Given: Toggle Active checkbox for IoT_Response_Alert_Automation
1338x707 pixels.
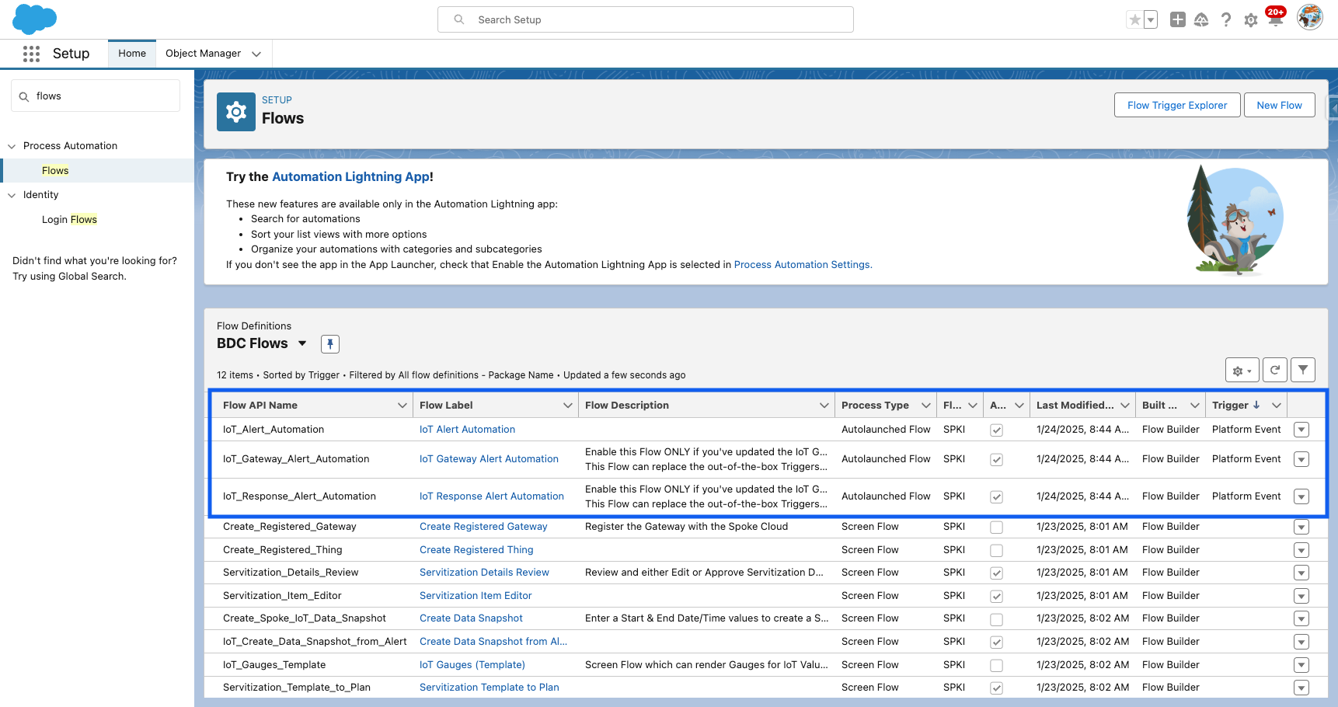Looking at the screenshot, I should pos(996,496).
